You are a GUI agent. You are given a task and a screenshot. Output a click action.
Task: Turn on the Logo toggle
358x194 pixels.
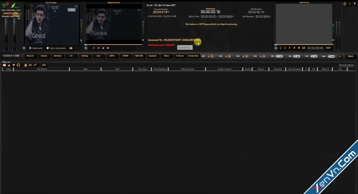pyautogui.click(x=331, y=56)
